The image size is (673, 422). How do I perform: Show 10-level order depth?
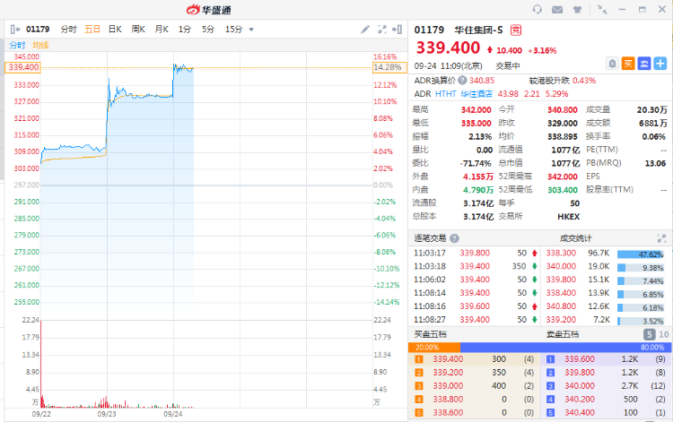[x=664, y=334]
